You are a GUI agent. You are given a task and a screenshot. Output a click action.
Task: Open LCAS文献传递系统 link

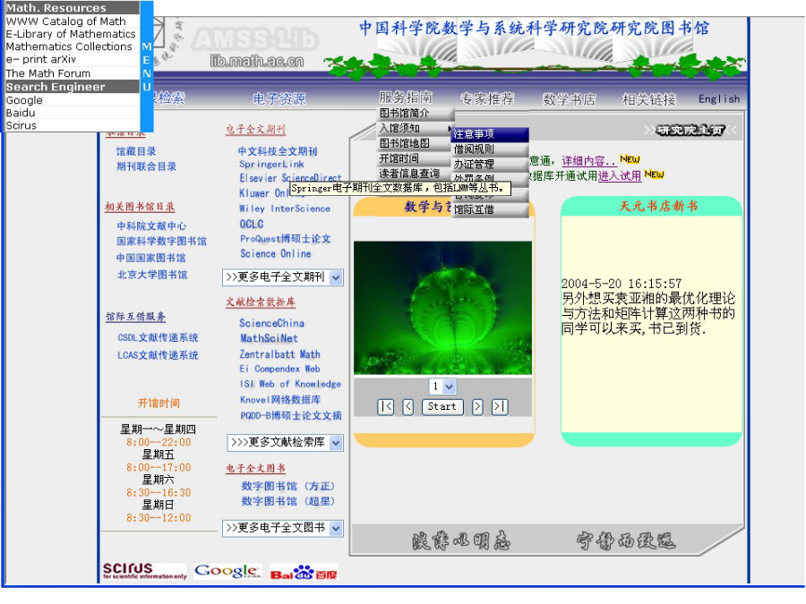click(158, 355)
